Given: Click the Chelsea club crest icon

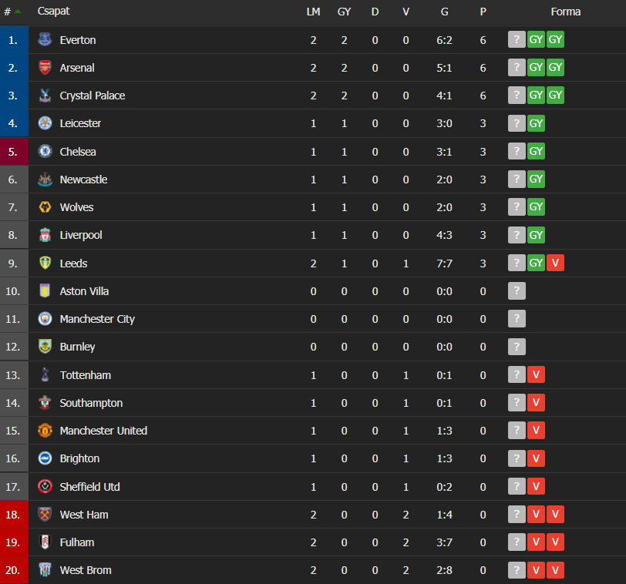Looking at the screenshot, I should [45, 152].
